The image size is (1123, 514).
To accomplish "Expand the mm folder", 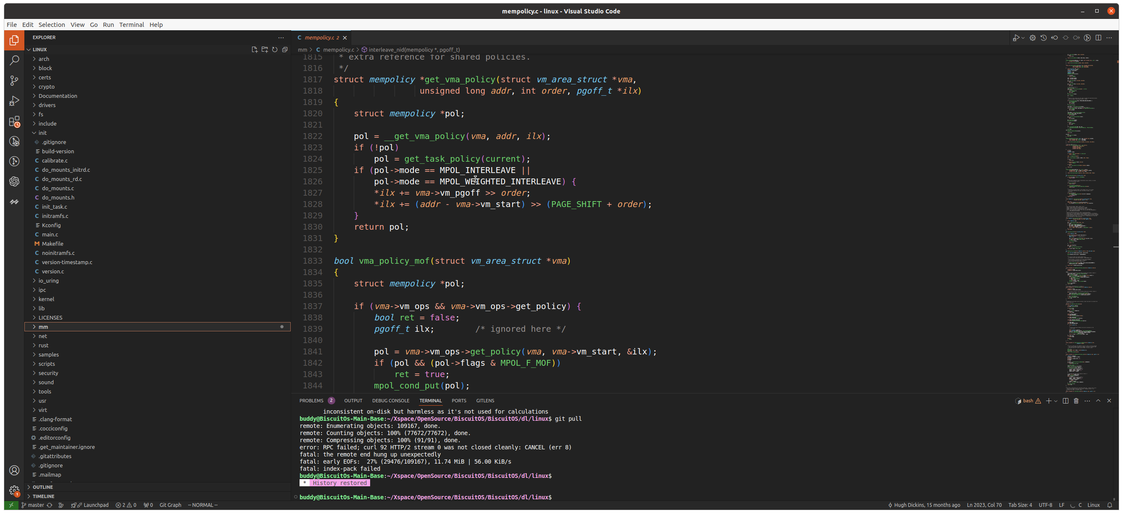I will pos(43,327).
